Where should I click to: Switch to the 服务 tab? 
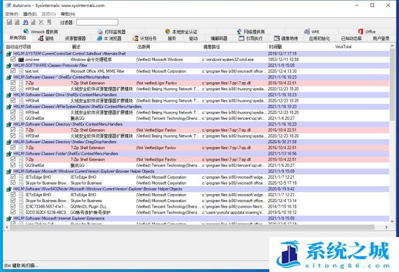pyautogui.click(x=172, y=38)
